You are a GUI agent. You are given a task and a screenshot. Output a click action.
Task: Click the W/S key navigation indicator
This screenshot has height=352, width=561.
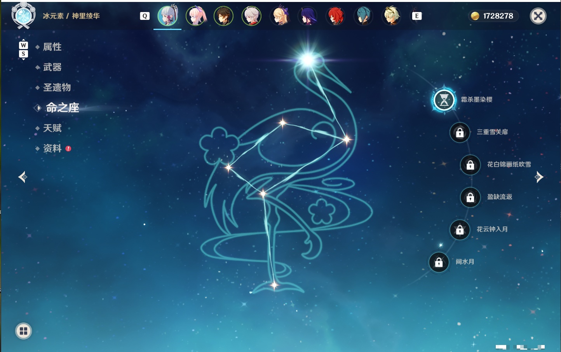23,50
